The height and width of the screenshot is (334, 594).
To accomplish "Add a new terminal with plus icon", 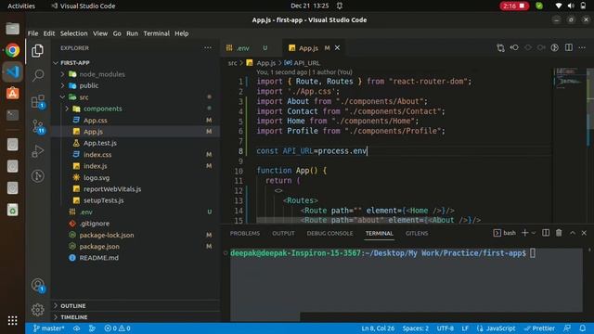I will coord(524,233).
